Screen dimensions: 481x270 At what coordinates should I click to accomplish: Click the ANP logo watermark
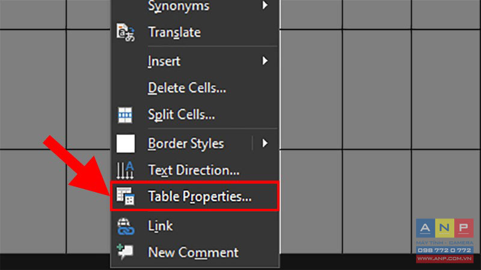[x=444, y=228]
